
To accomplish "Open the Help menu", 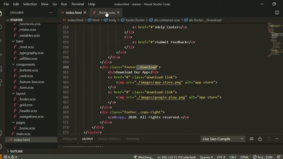I will pyautogui.click(x=92, y=4).
